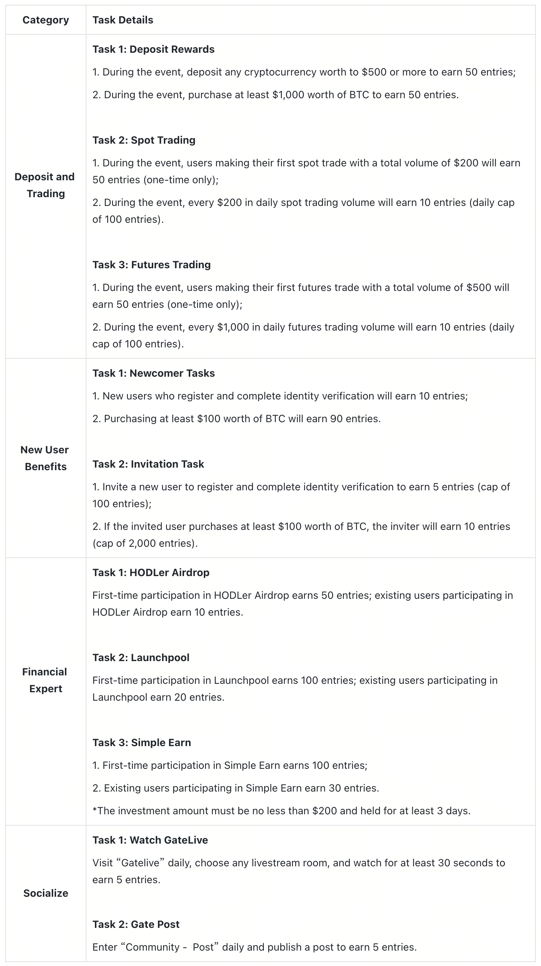Click the Task 1: HODLer Airdrop heading
The height and width of the screenshot is (966, 541).
tap(151, 572)
